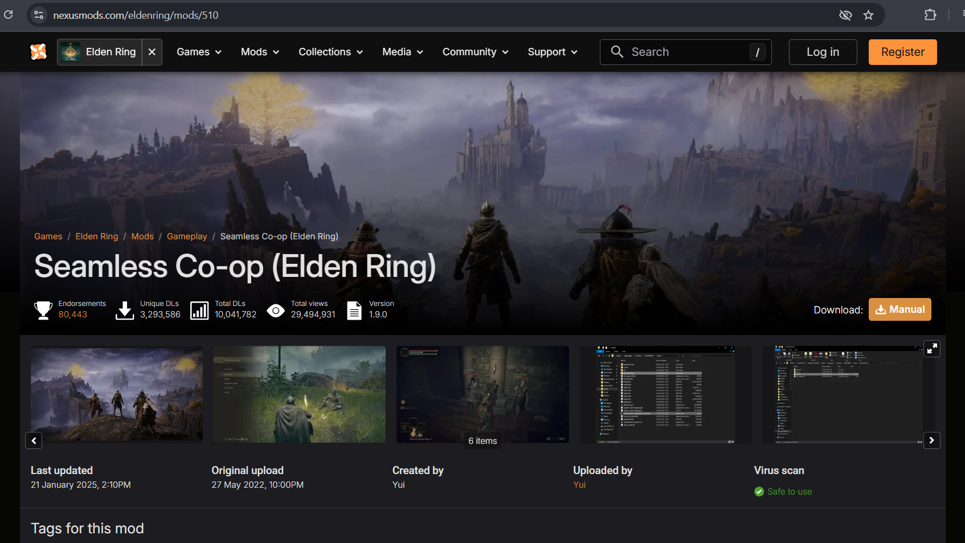Image resolution: width=965 pixels, height=543 pixels.
Task: Open the fifth file explorer thumbnail
Action: [x=849, y=394]
